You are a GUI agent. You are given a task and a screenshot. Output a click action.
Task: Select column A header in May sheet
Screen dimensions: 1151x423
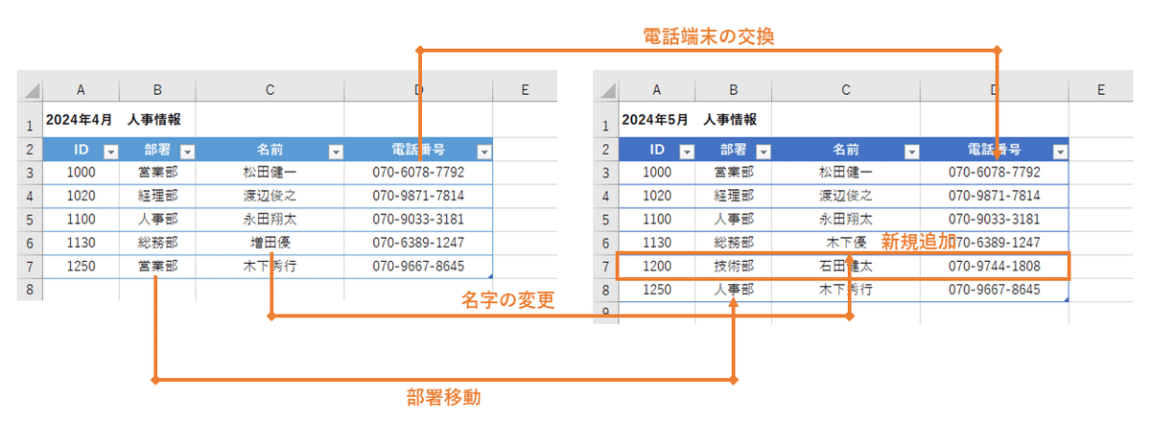pyautogui.click(x=657, y=90)
